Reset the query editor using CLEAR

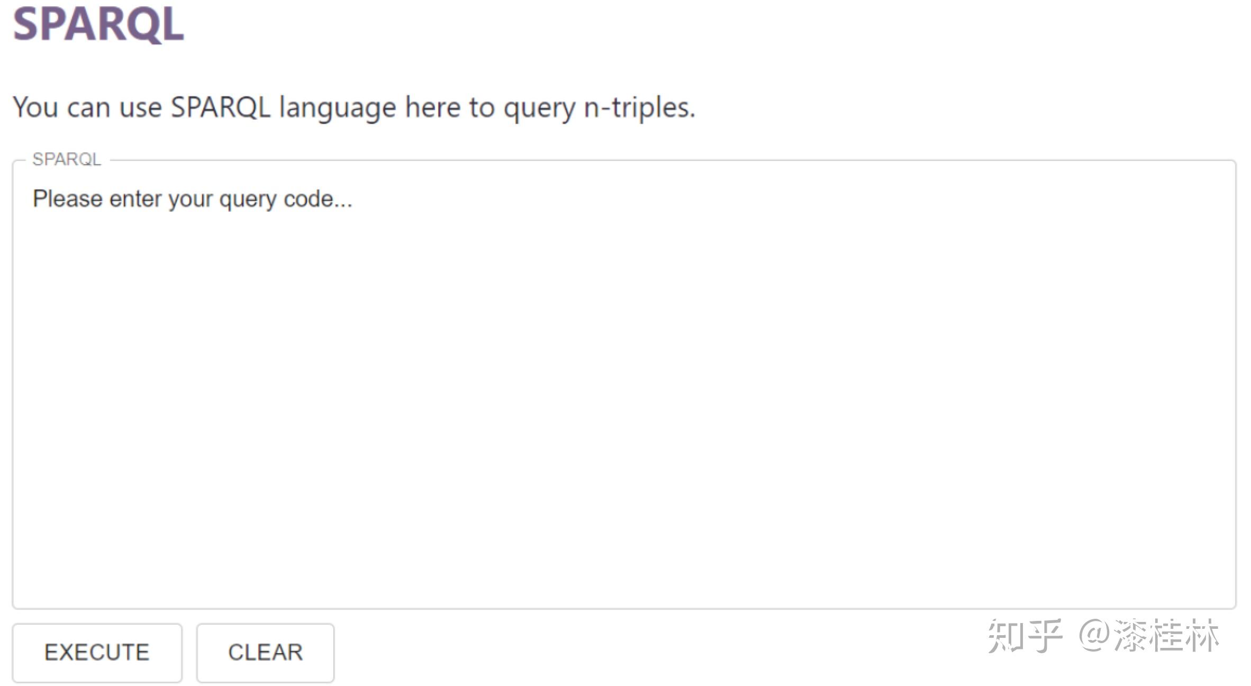point(265,653)
